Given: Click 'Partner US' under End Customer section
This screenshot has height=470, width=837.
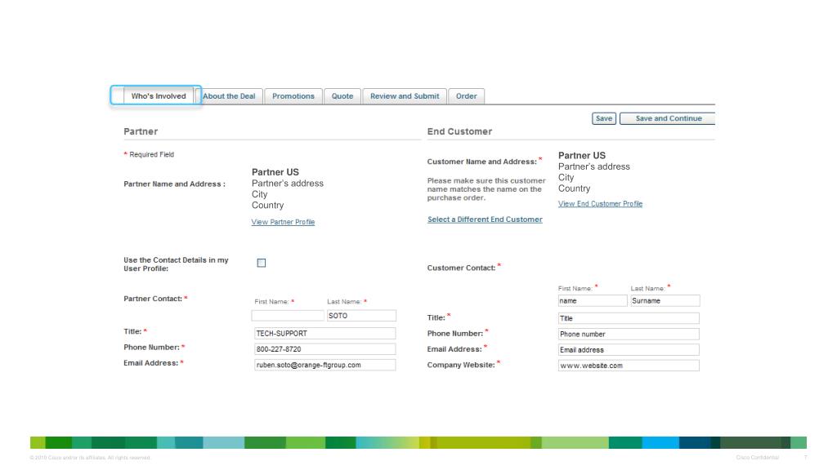Looking at the screenshot, I should pyautogui.click(x=582, y=156).
